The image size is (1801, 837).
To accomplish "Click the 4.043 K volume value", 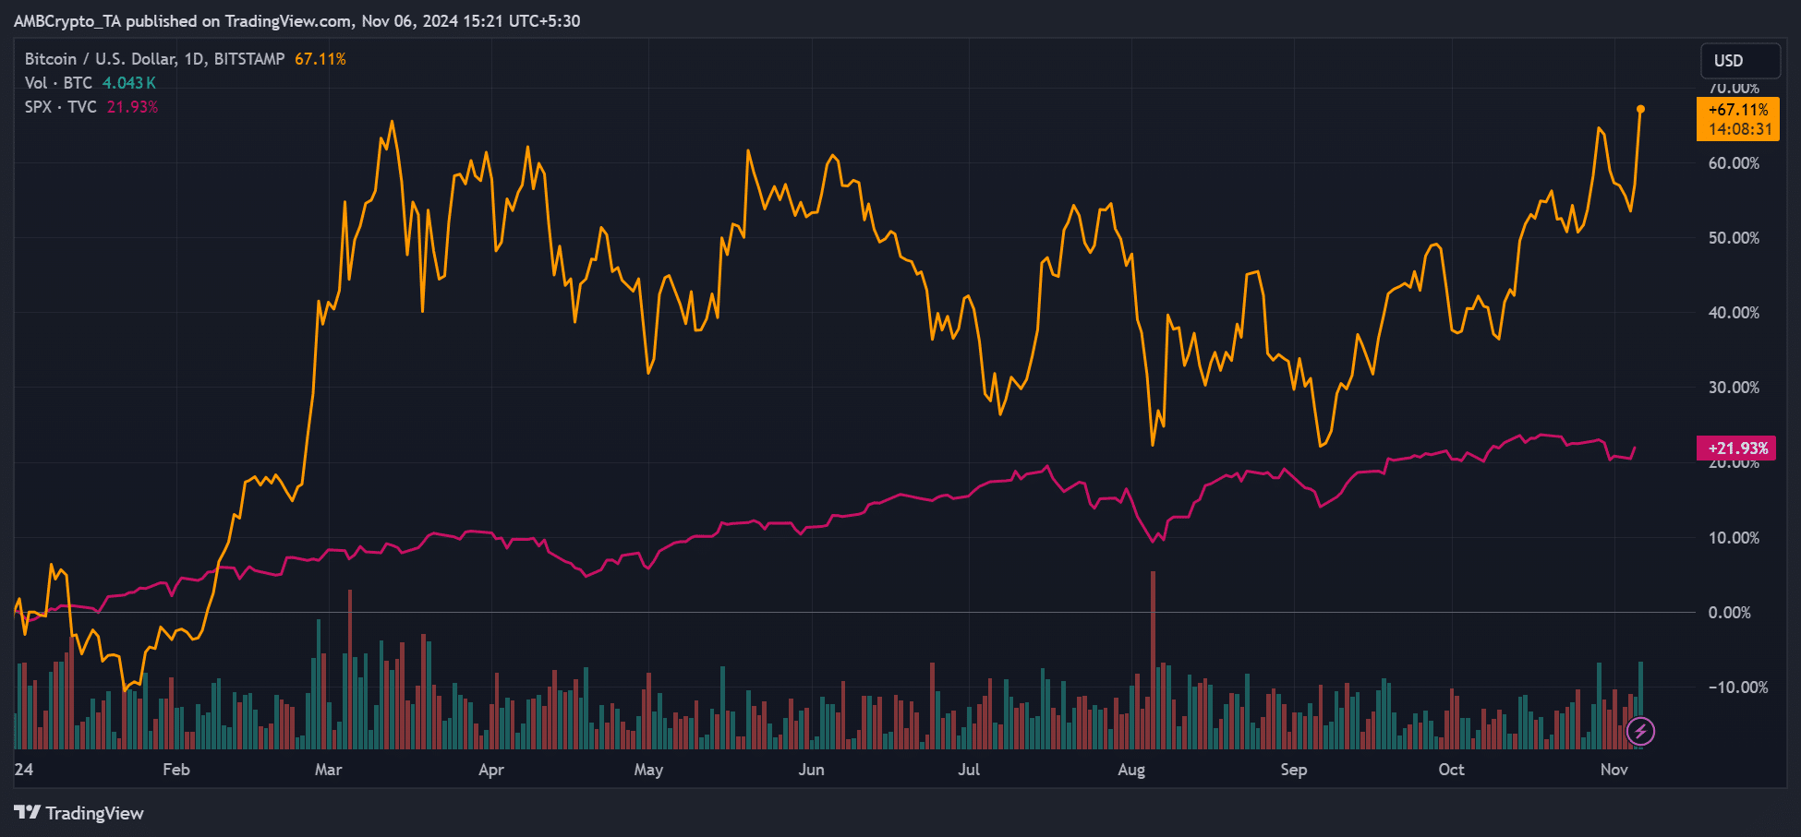I will tap(129, 83).
